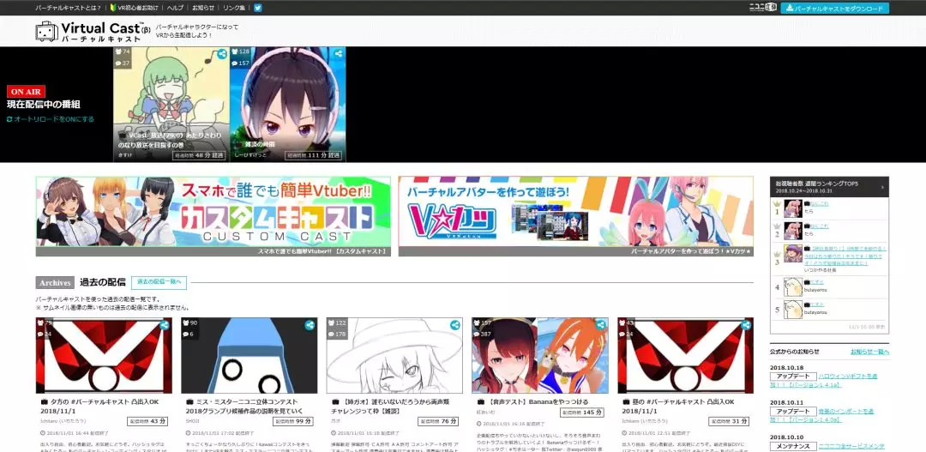
Task: Open the 31-minute archive thumbnail
Action: [x=686, y=355]
